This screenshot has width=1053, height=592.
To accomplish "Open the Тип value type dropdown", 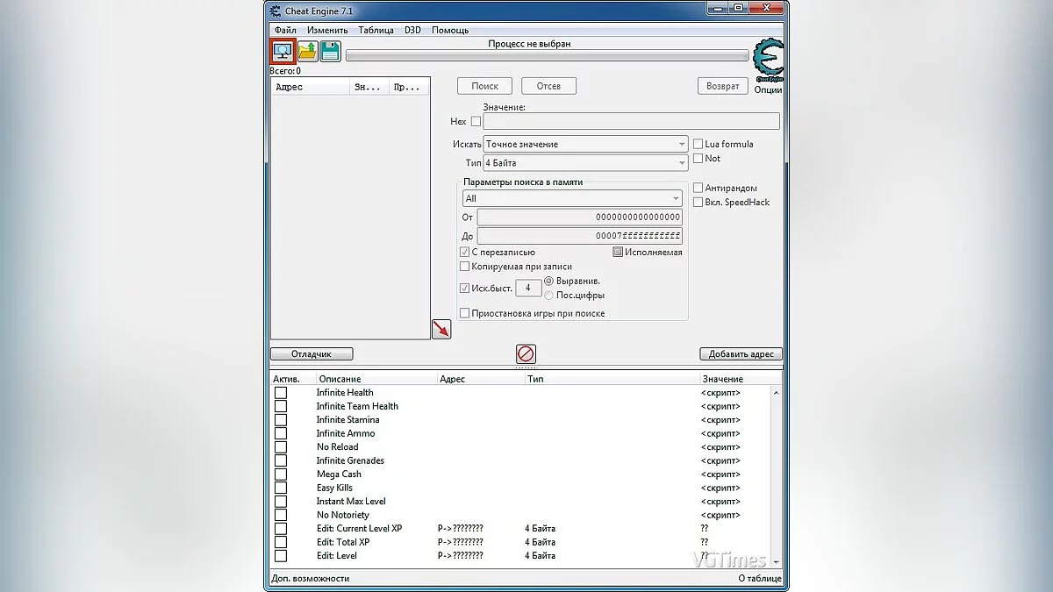I will (585, 163).
